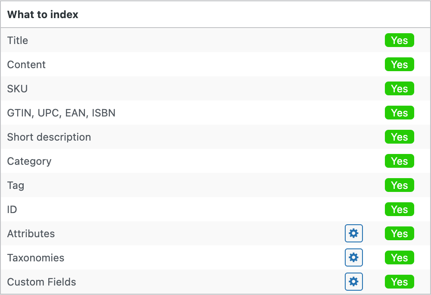Turn off Tag indexing toggle
Screen dimensions: 431x295
point(399,185)
